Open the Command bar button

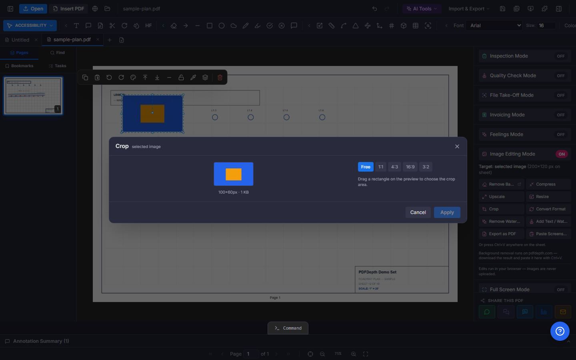coord(288,328)
